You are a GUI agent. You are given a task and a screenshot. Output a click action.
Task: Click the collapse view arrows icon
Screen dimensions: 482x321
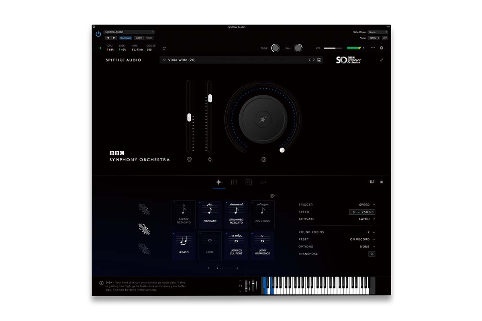coord(382,60)
